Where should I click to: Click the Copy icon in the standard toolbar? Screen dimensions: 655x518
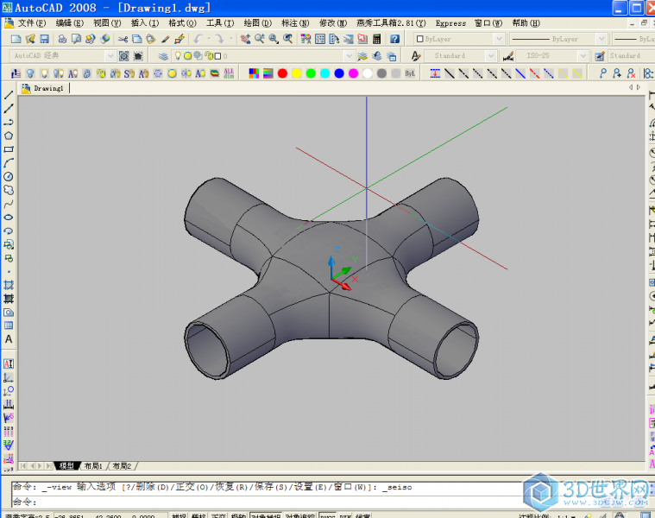[136, 39]
